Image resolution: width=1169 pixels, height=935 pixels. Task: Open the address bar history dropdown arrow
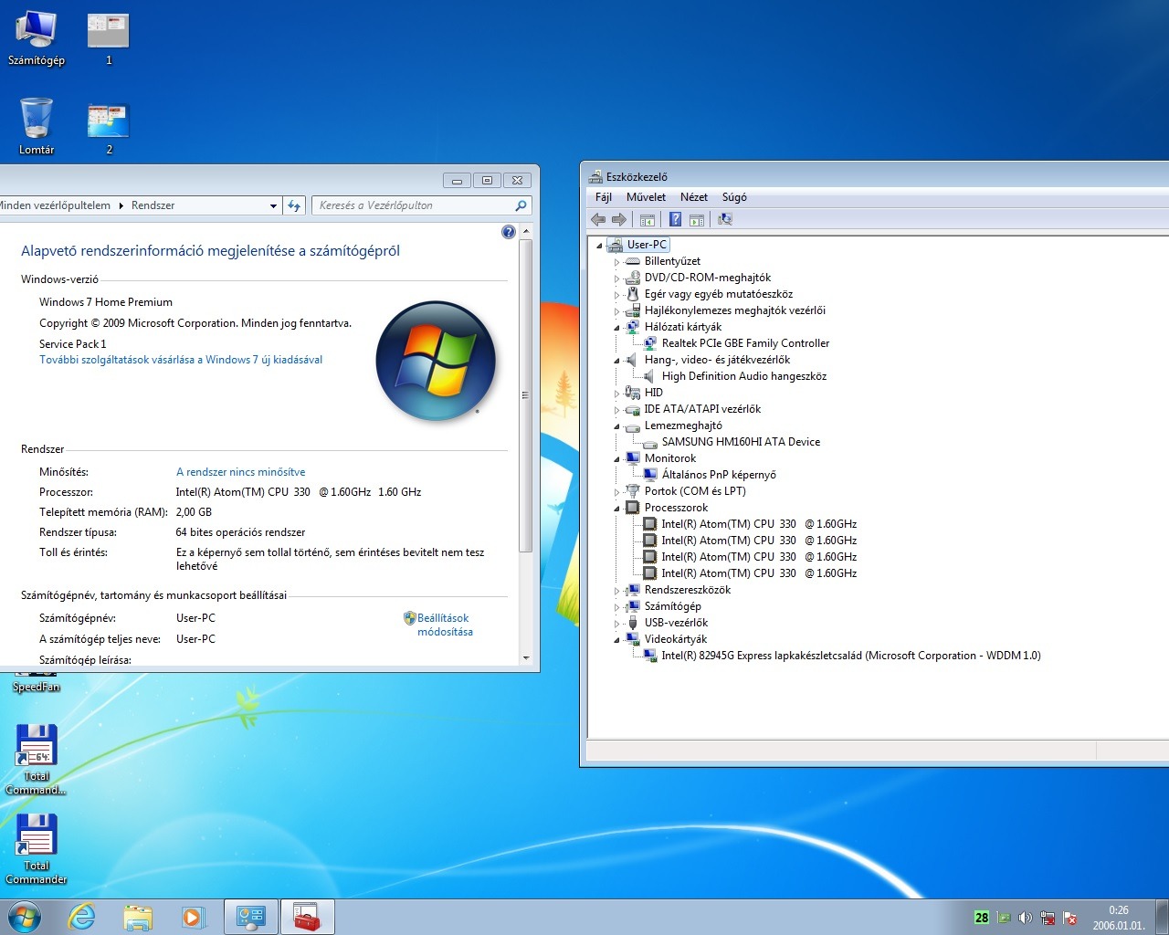point(273,205)
